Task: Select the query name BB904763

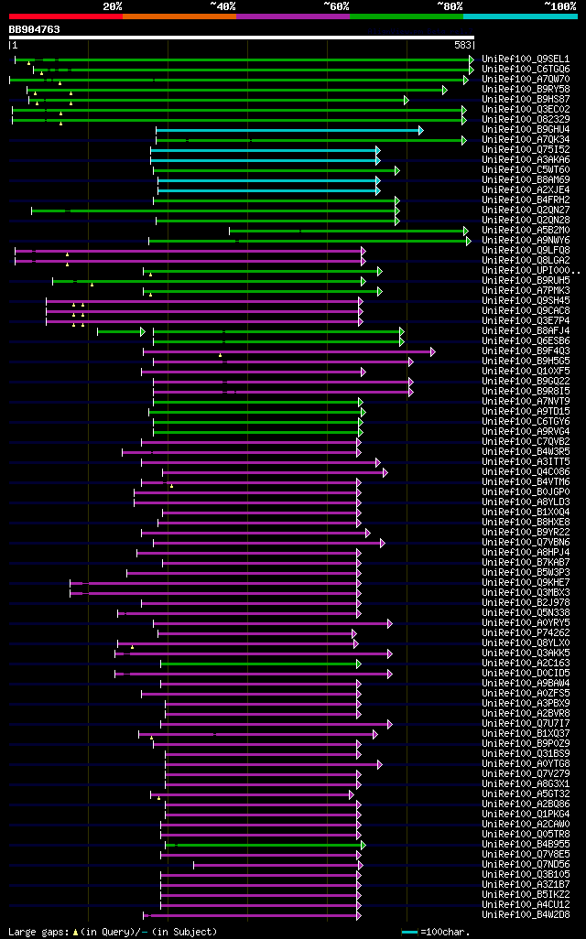Action: pos(34,29)
